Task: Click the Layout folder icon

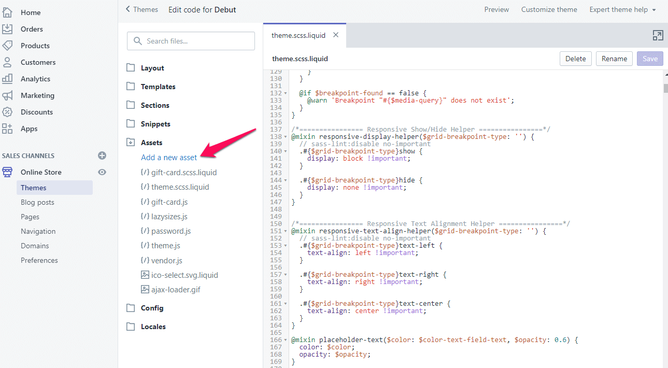Action: click(x=131, y=67)
